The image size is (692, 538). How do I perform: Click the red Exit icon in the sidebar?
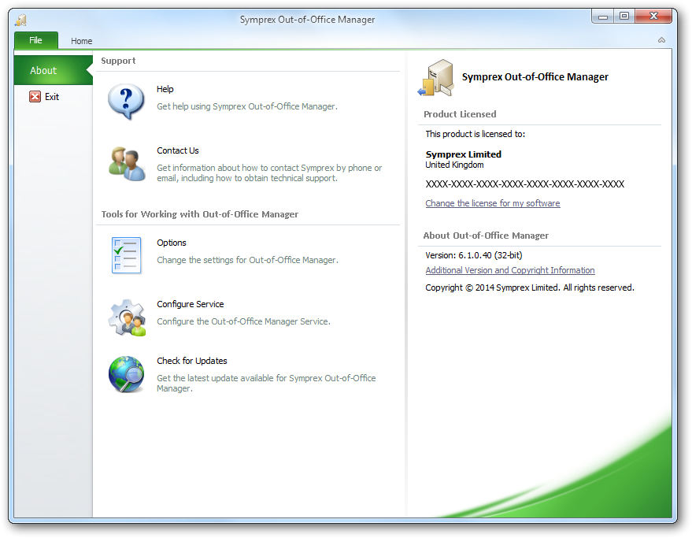[35, 96]
